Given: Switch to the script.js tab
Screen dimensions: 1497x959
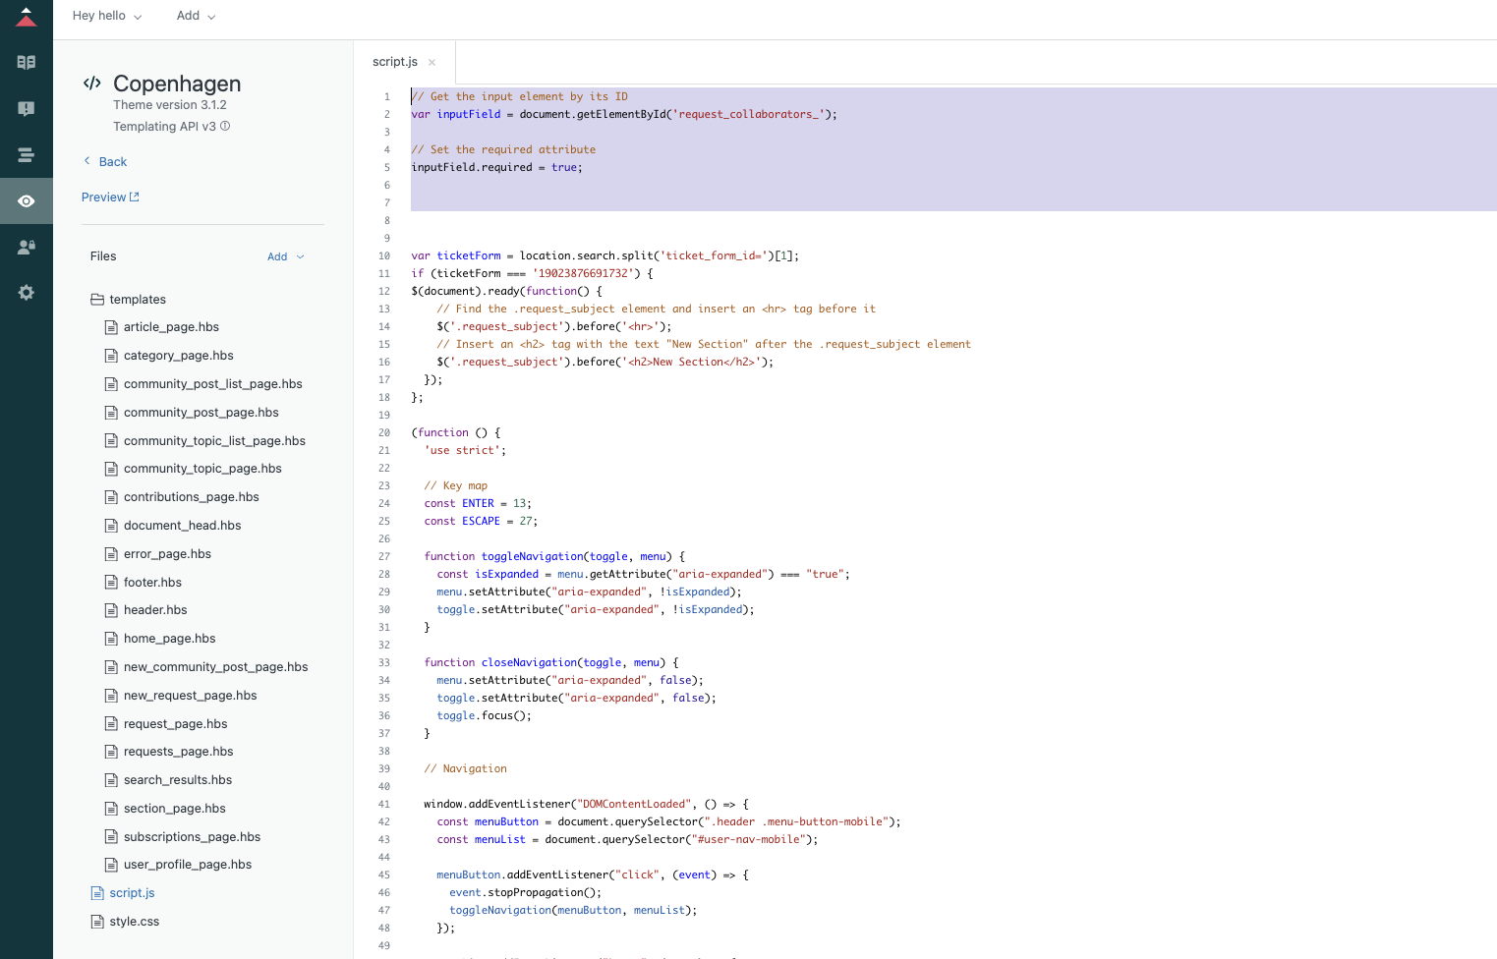Looking at the screenshot, I should coord(395,62).
